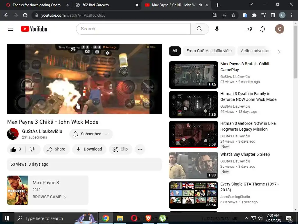Start voice search with the microphone

[x=217, y=29]
